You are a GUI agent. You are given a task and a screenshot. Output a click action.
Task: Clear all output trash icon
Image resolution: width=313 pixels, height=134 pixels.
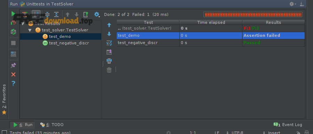click(x=109, y=70)
